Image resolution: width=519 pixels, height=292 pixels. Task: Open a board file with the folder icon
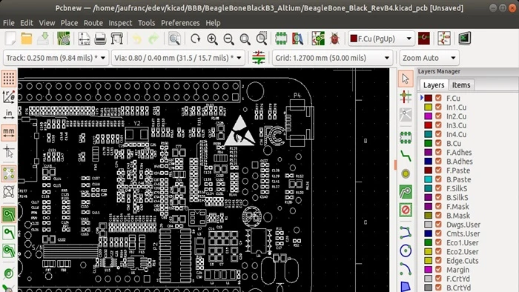point(27,39)
